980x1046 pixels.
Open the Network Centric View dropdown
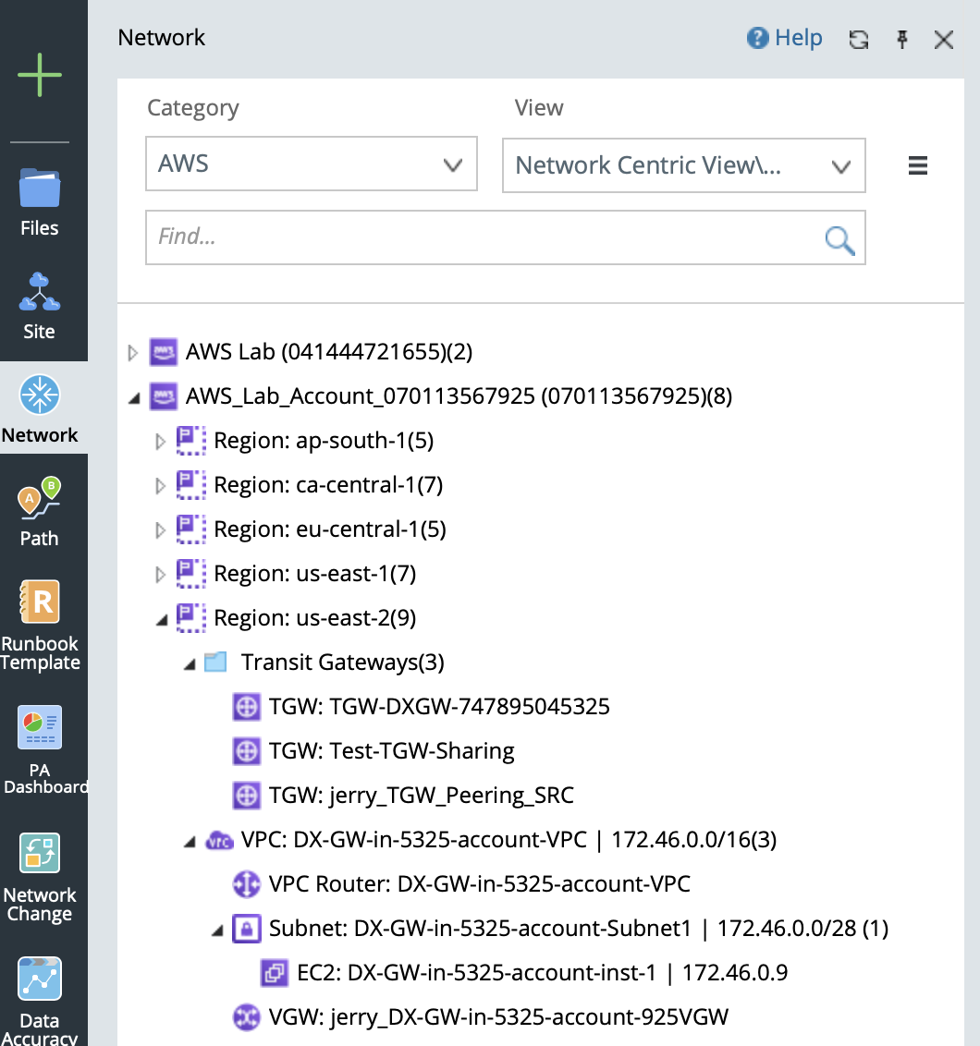(x=683, y=165)
